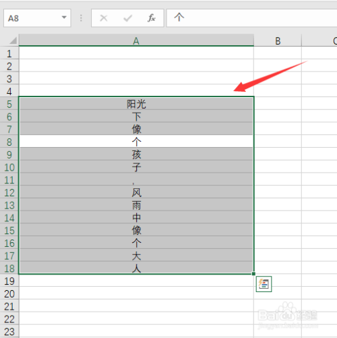Viewport: 337px width, 338px height.
Task: Click the cell containing 人
Action: (136, 268)
